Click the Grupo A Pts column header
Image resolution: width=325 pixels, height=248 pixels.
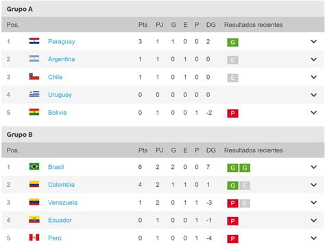pyautogui.click(x=143, y=25)
